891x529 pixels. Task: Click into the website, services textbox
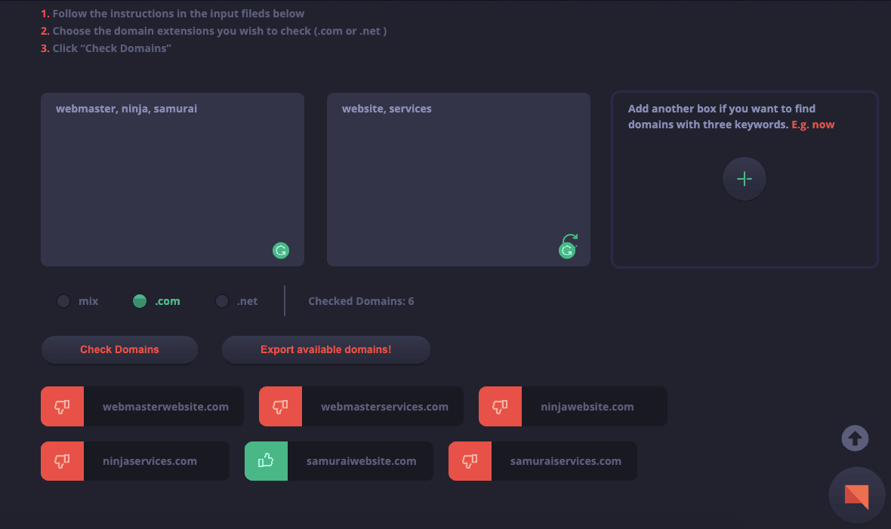click(458, 180)
